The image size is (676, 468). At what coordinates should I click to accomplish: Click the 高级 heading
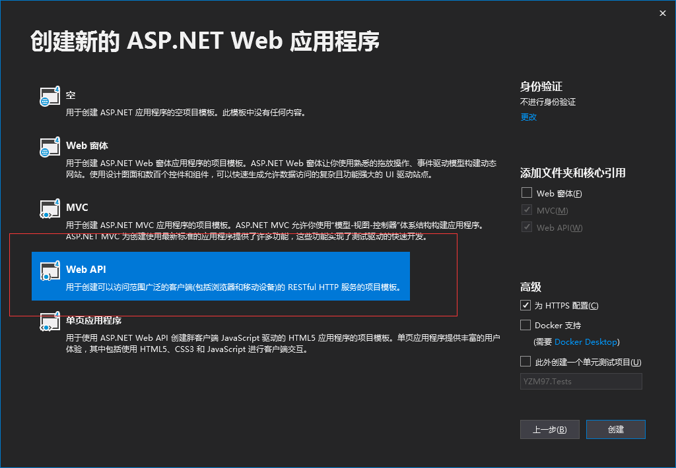[531, 287]
